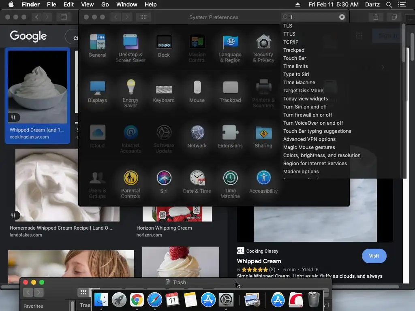Open Date & Time preferences
Screen dimensions: 415x311
[x=197, y=182]
